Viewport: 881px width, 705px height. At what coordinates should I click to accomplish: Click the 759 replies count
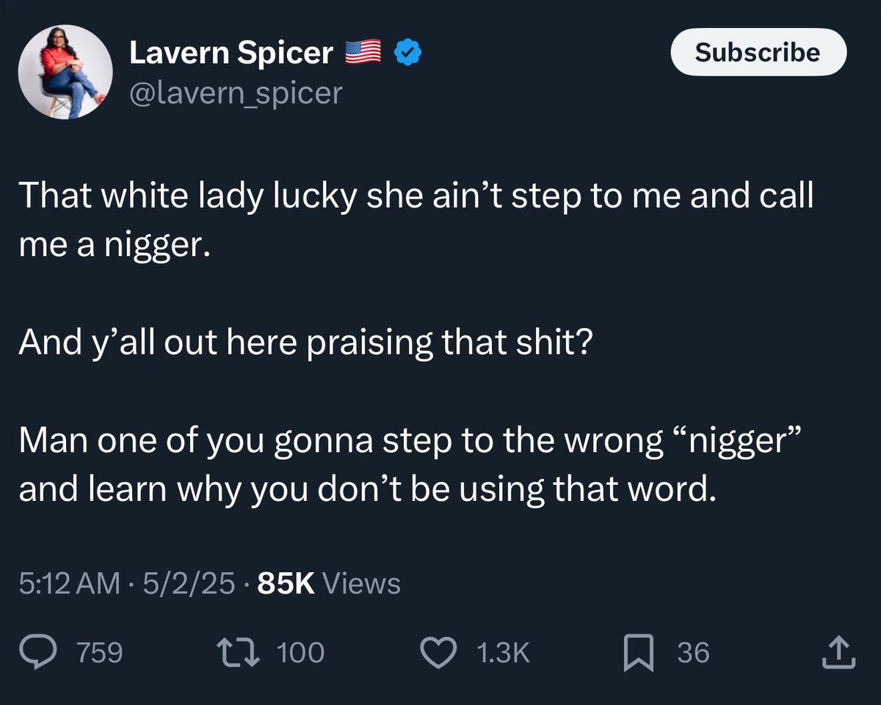point(101,652)
